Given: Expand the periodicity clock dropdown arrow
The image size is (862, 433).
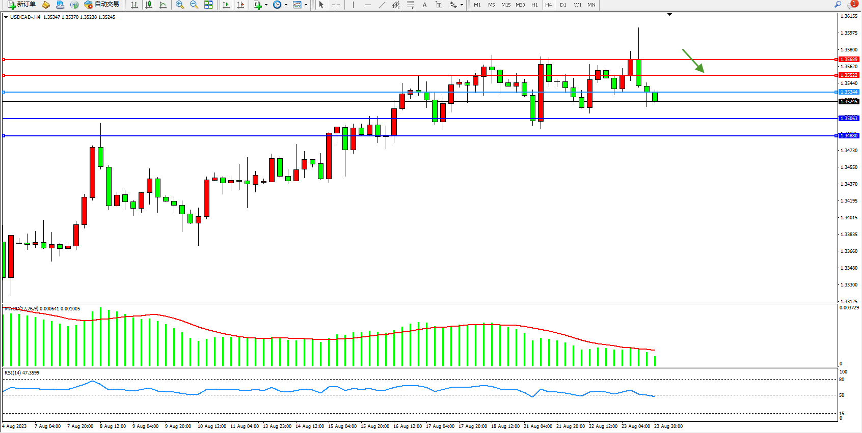Looking at the screenshot, I should click(x=286, y=5).
